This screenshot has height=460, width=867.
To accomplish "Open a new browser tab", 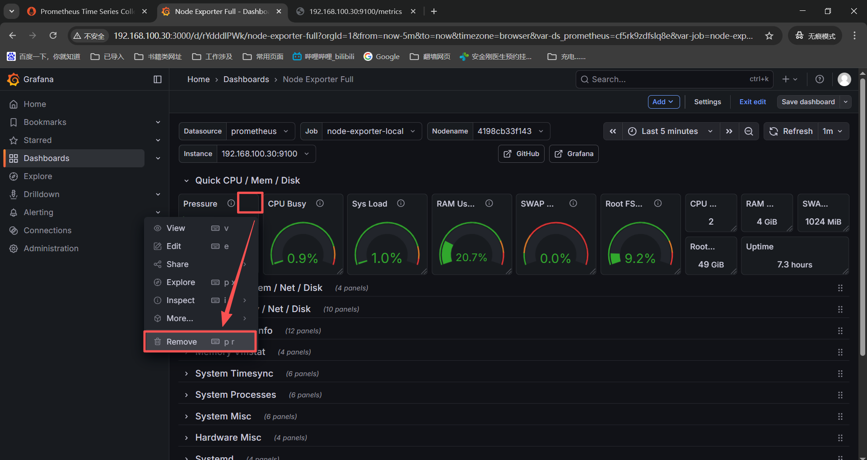I will (x=434, y=11).
